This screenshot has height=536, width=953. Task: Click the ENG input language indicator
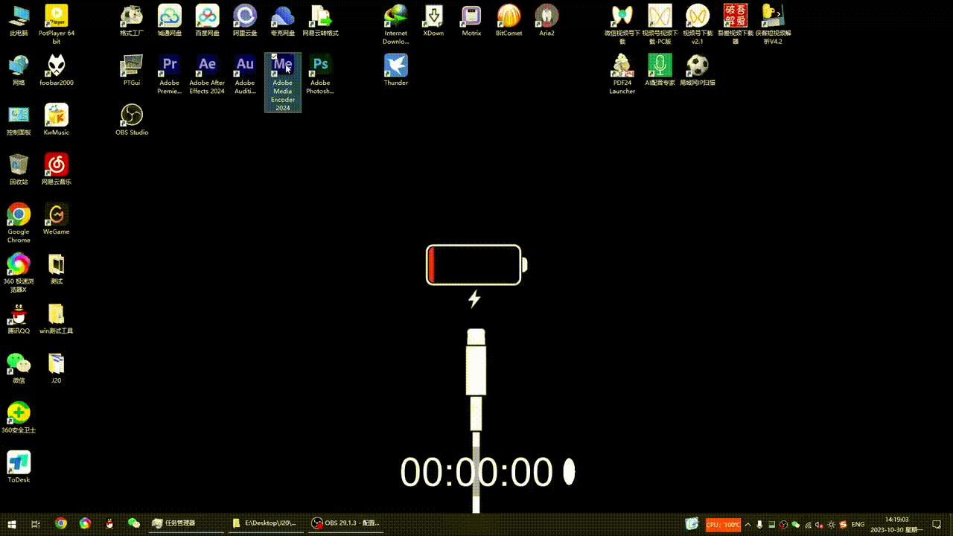(x=858, y=524)
